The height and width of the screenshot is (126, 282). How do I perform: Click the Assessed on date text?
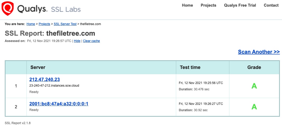(x=38, y=41)
